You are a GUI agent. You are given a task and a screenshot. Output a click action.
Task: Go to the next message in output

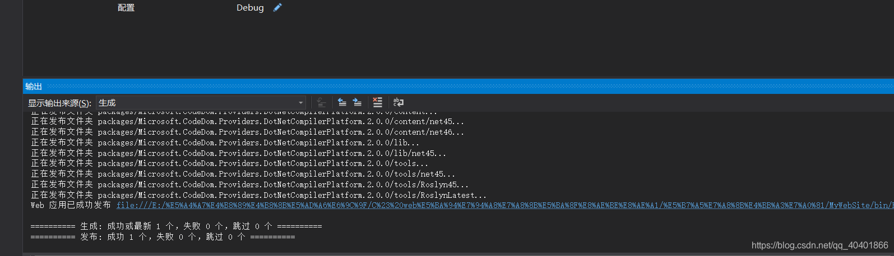[357, 102]
